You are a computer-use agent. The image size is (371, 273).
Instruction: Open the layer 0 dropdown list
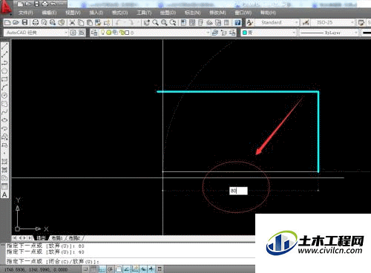(x=154, y=33)
